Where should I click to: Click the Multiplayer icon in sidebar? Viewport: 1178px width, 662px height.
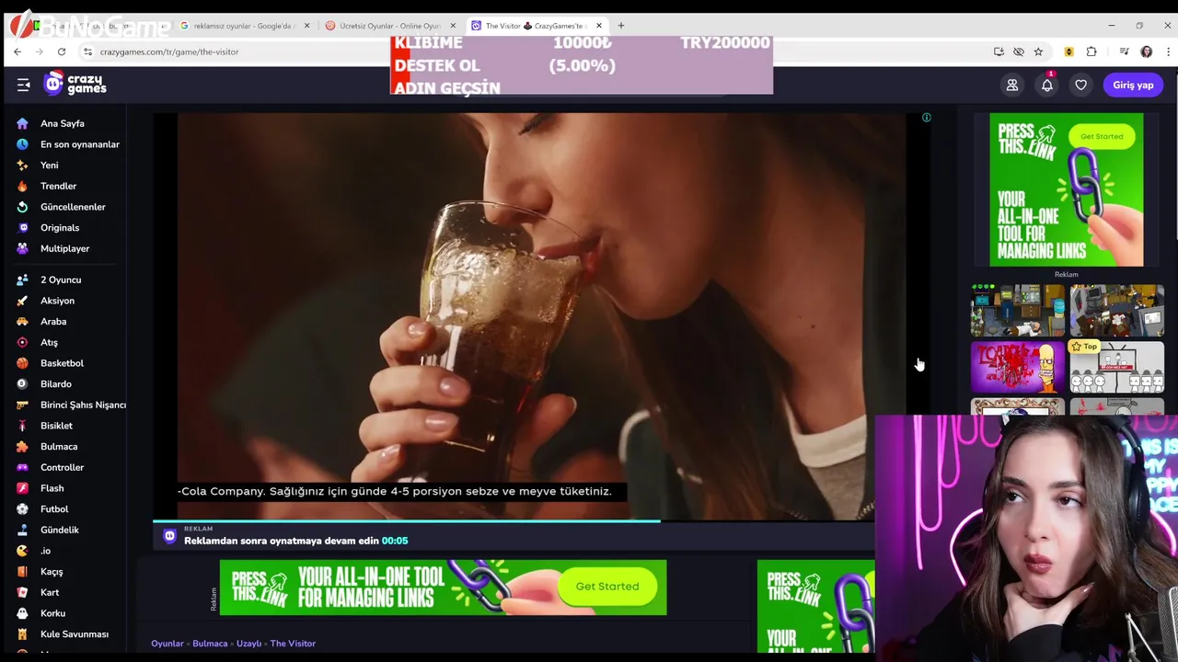point(22,248)
